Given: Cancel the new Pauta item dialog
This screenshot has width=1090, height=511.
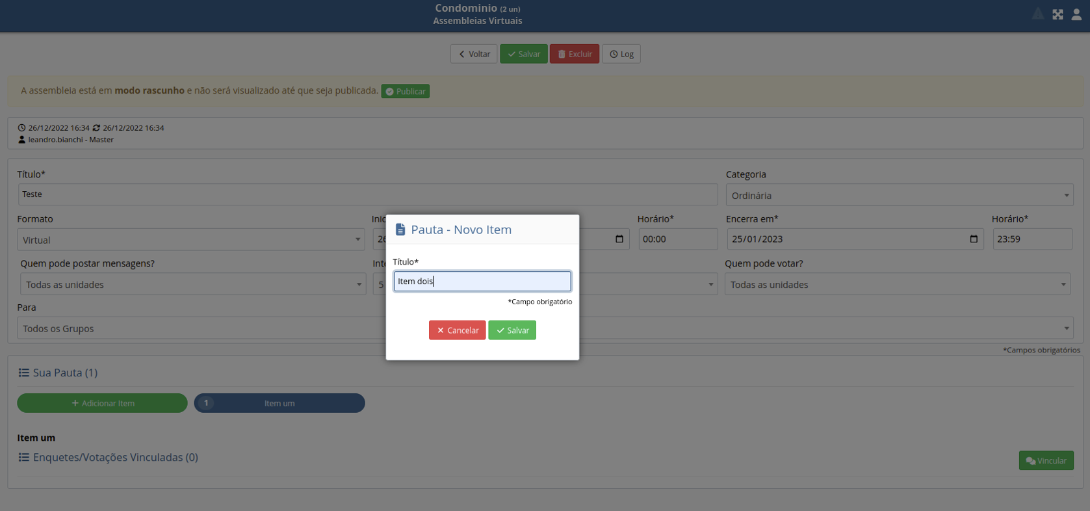Looking at the screenshot, I should point(457,330).
